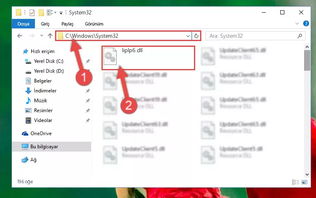The height and width of the screenshot is (198, 316).
Task: Refresh the System32 folder view
Action: (196, 36)
